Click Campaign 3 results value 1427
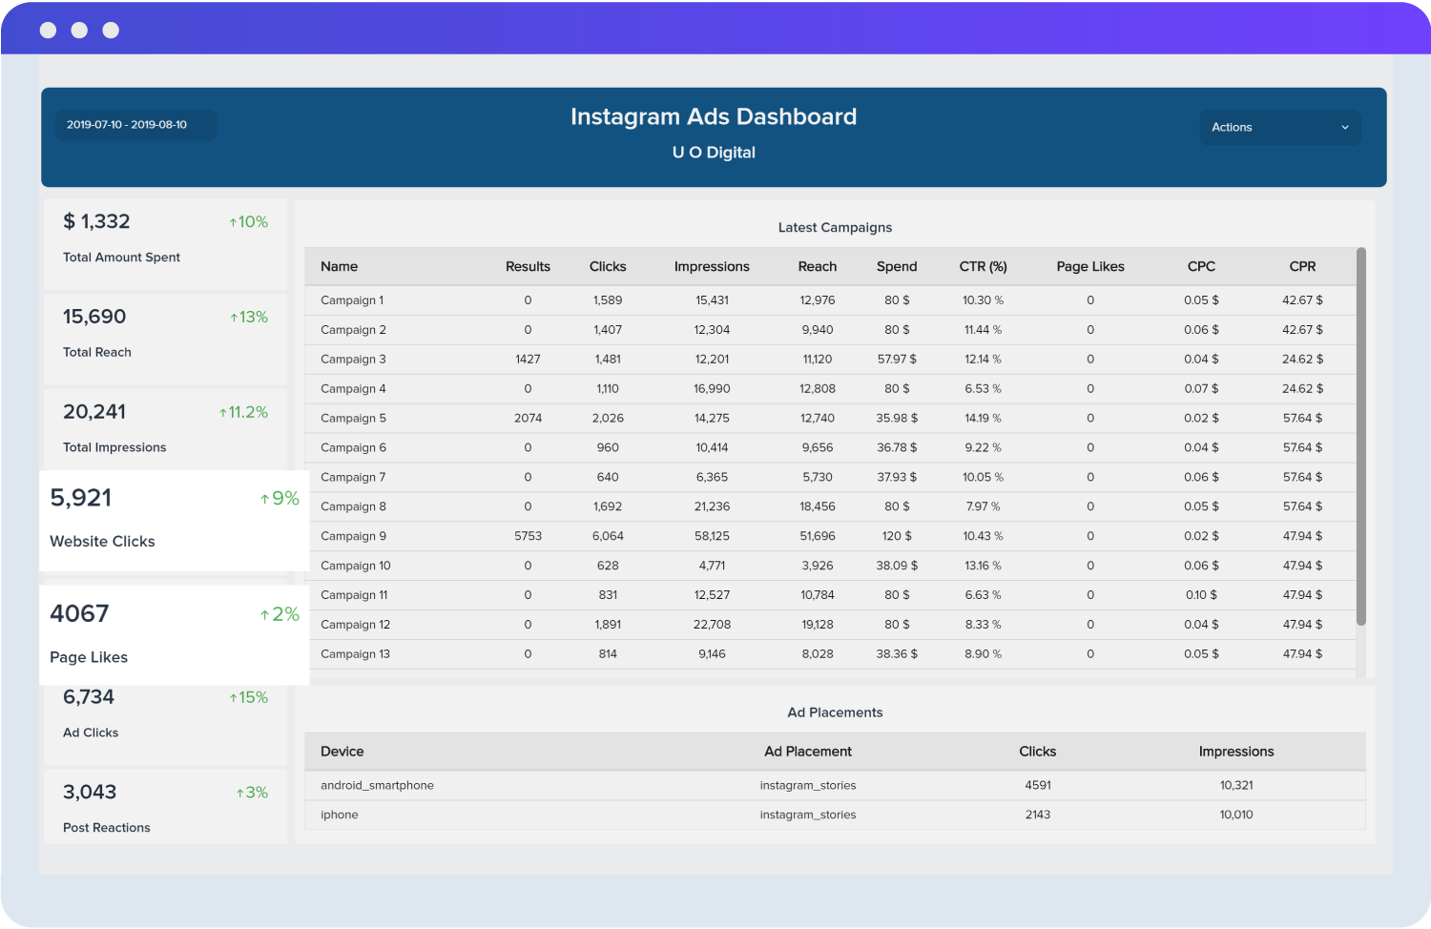The width and height of the screenshot is (1431, 929). [x=528, y=360]
